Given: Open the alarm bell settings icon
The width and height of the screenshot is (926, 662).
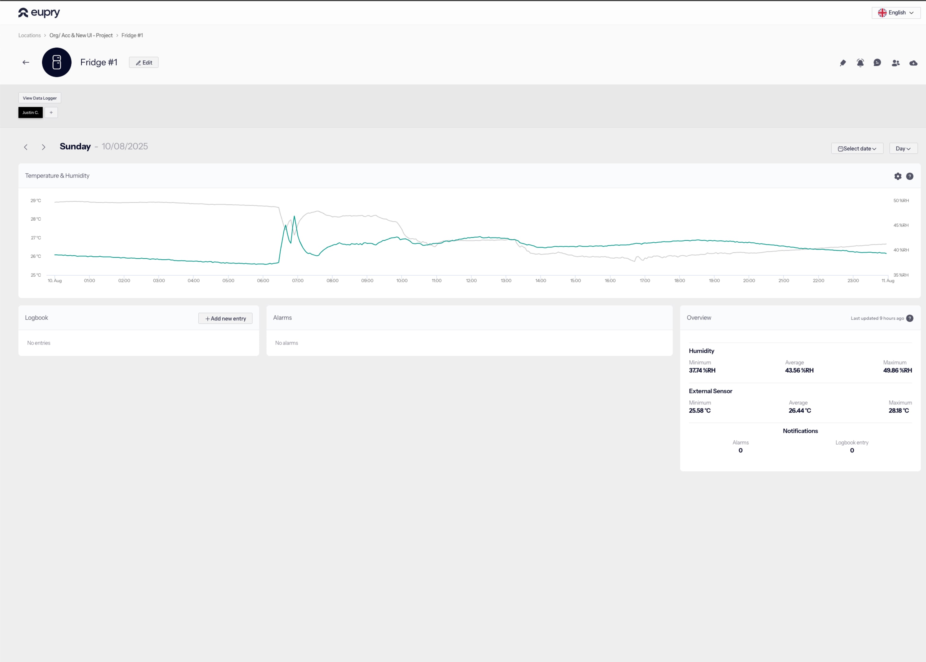Looking at the screenshot, I should tap(860, 63).
